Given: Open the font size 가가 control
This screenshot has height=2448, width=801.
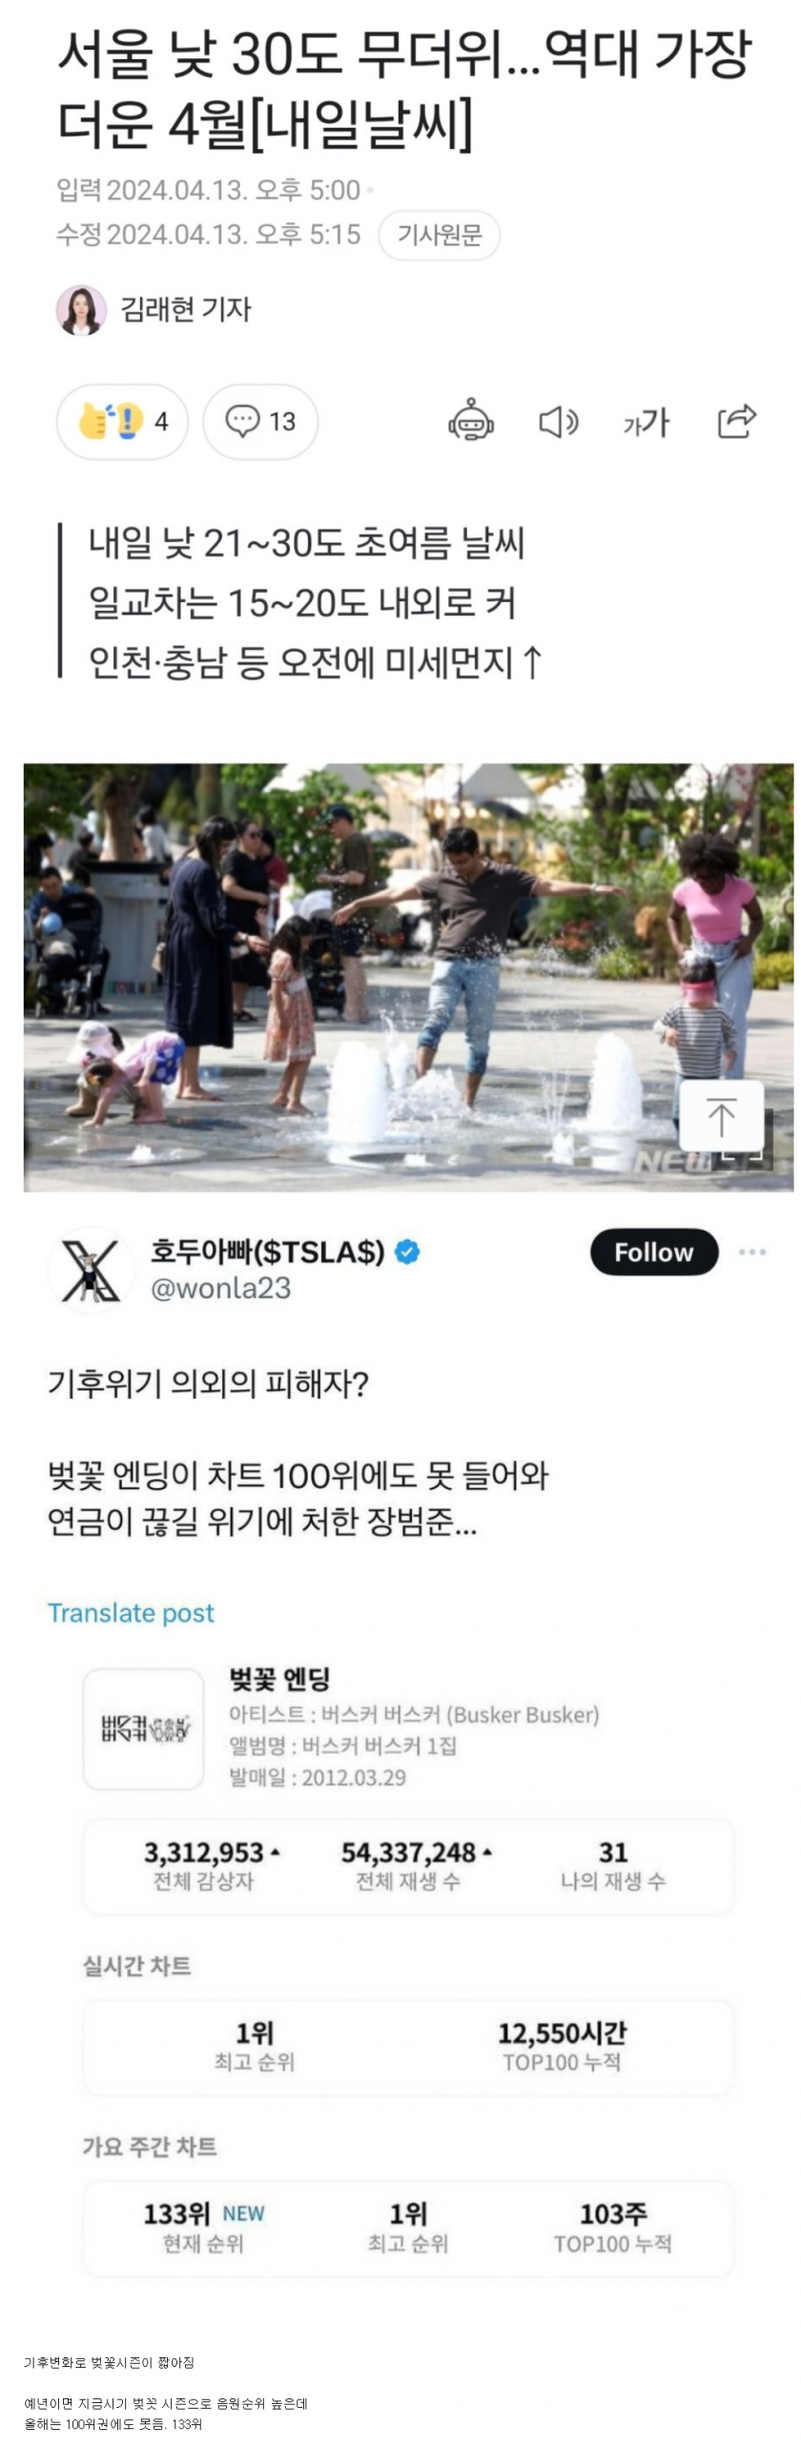Looking at the screenshot, I should tap(647, 422).
